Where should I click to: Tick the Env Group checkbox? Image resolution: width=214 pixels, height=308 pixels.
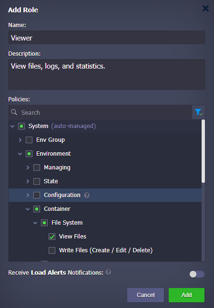pos(29,140)
